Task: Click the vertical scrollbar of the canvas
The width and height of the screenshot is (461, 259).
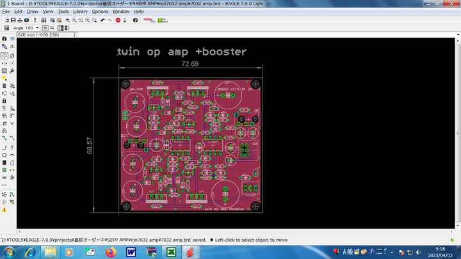Action: tap(458, 133)
